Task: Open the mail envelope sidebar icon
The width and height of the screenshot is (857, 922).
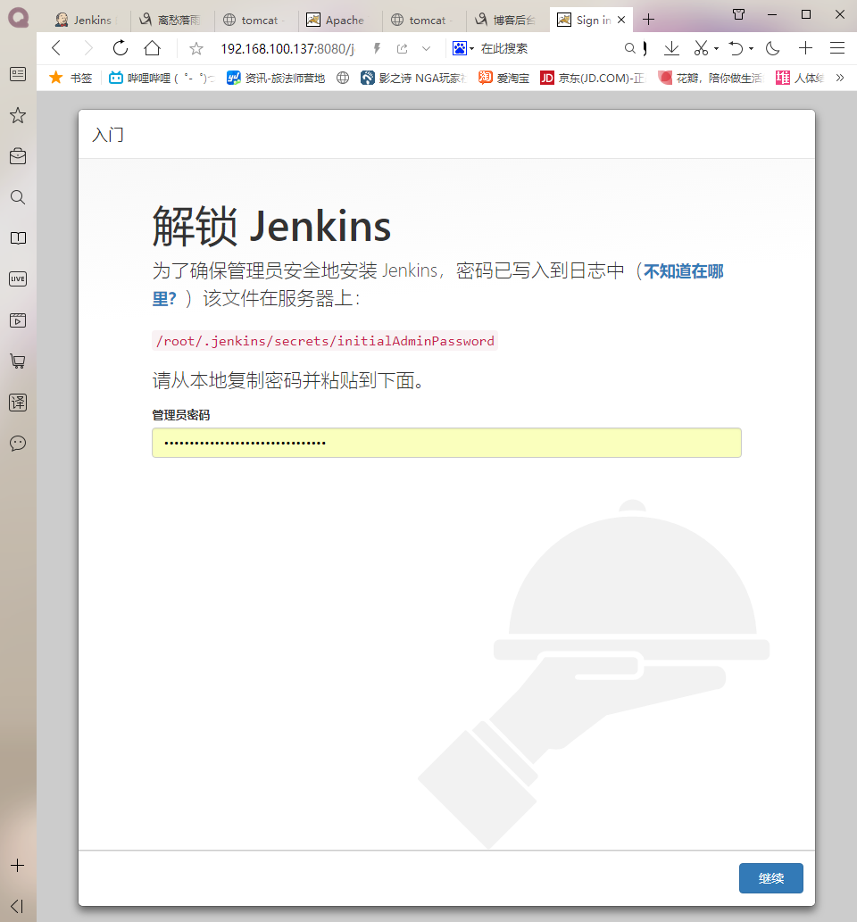Action: tap(18, 156)
